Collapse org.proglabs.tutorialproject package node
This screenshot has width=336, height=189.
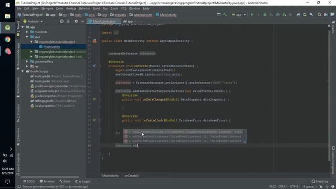point(31,42)
